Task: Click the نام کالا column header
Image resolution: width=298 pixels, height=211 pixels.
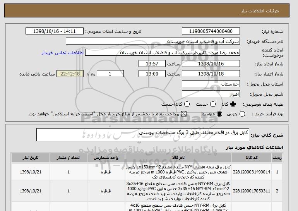Action: (178, 158)
